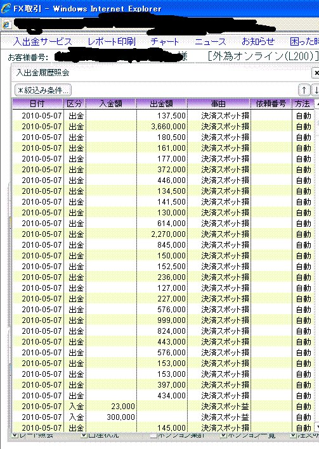Click 決済スポット損 in the 3,660,000 row
Viewport: 319px width, 449px height.
tap(225, 126)
